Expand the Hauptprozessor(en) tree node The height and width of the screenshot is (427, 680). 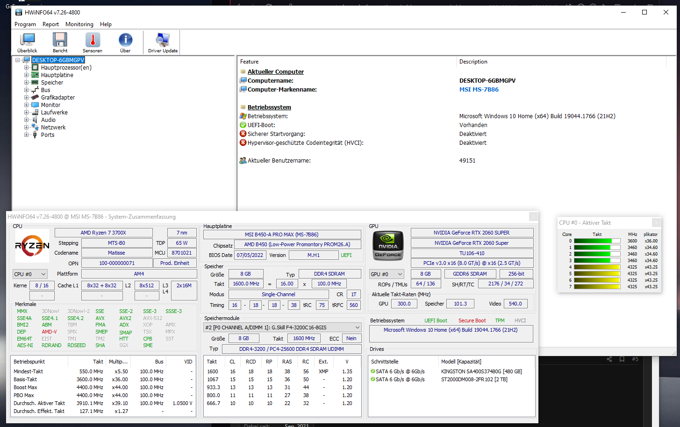[x=27, y=67]
